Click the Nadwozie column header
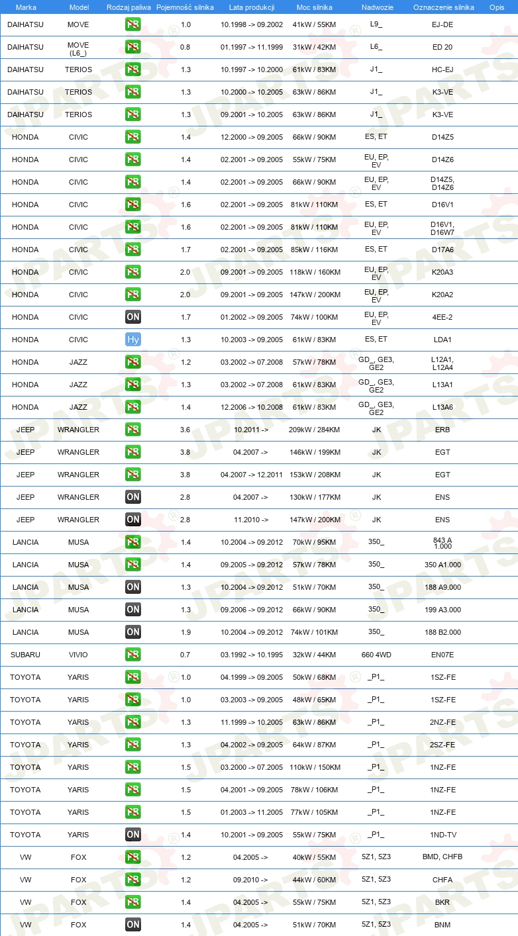This screenshot has height=936, width=518. coord(377,7)
